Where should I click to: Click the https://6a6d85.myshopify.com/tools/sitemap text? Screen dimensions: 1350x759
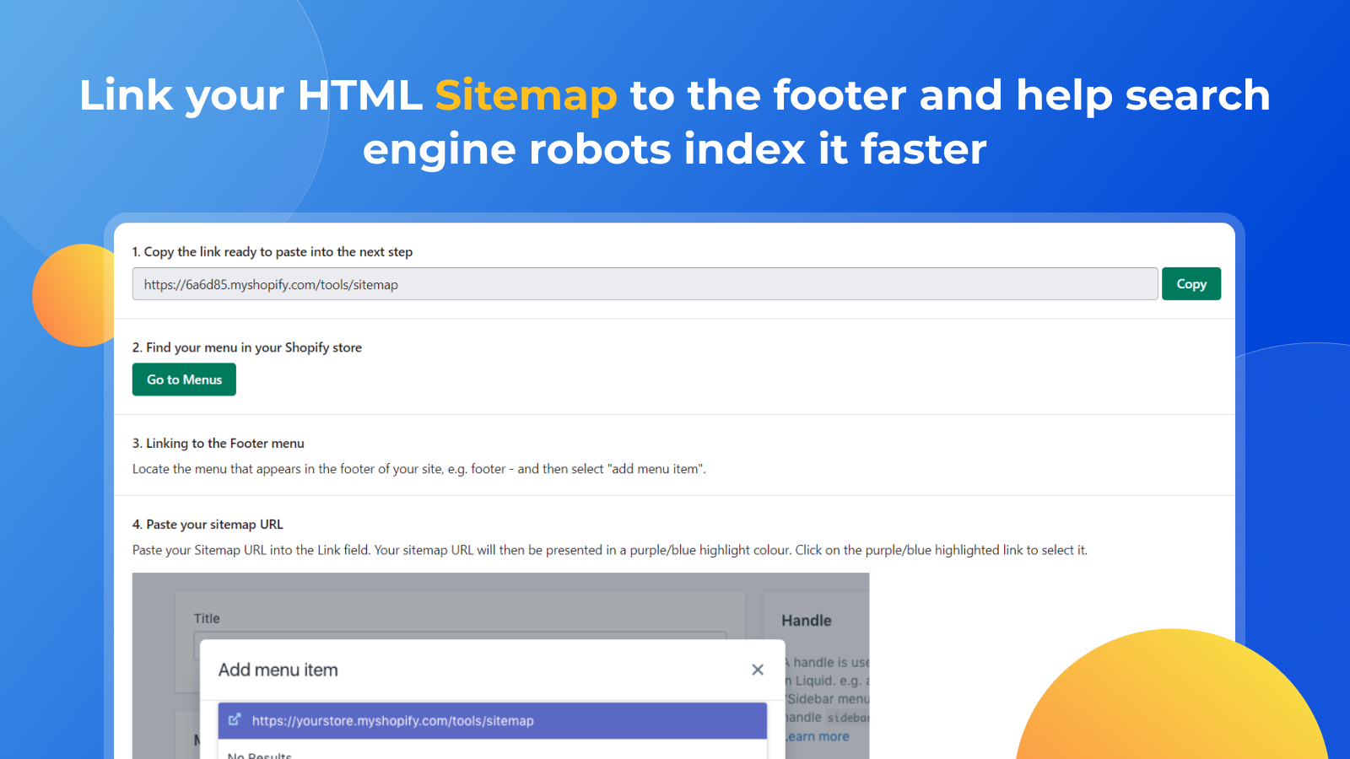coord(271,284)
